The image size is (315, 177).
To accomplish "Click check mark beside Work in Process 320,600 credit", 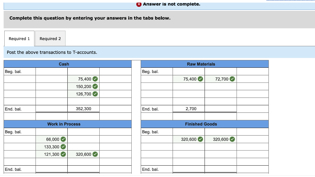I will tap(95, 154).
